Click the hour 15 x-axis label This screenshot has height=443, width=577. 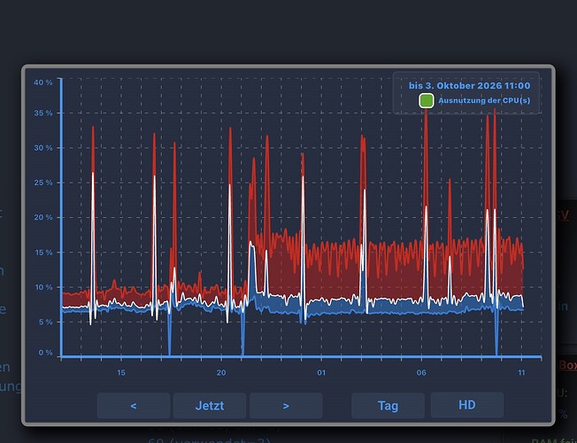[x=121, y=373]
